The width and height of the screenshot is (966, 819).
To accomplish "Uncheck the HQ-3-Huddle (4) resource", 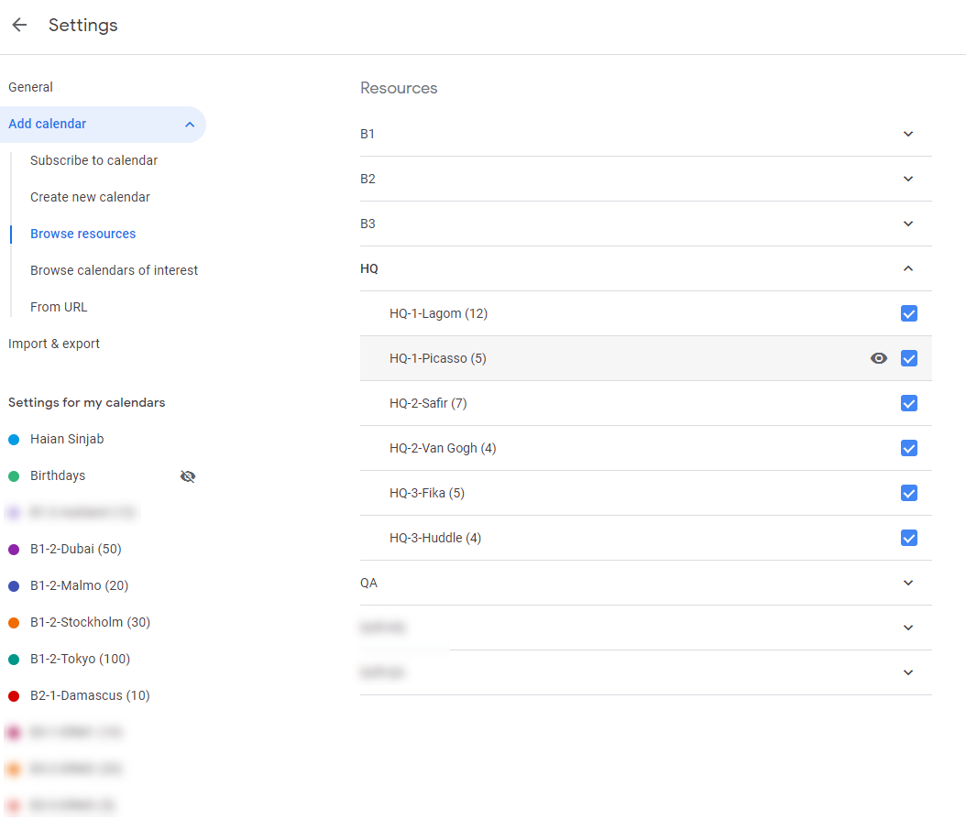I will [x=908, y=538].
